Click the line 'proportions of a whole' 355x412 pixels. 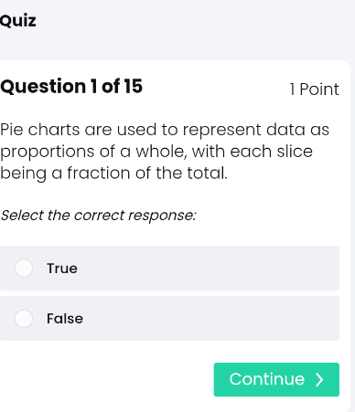93,152
